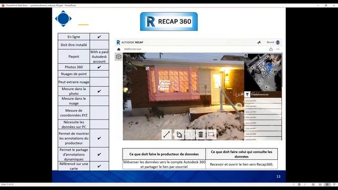Click 'Mesure de coordonnées XYZ' cell
Image resolution: width=338 pixels, height=190 pixels.
coord(74,112)
